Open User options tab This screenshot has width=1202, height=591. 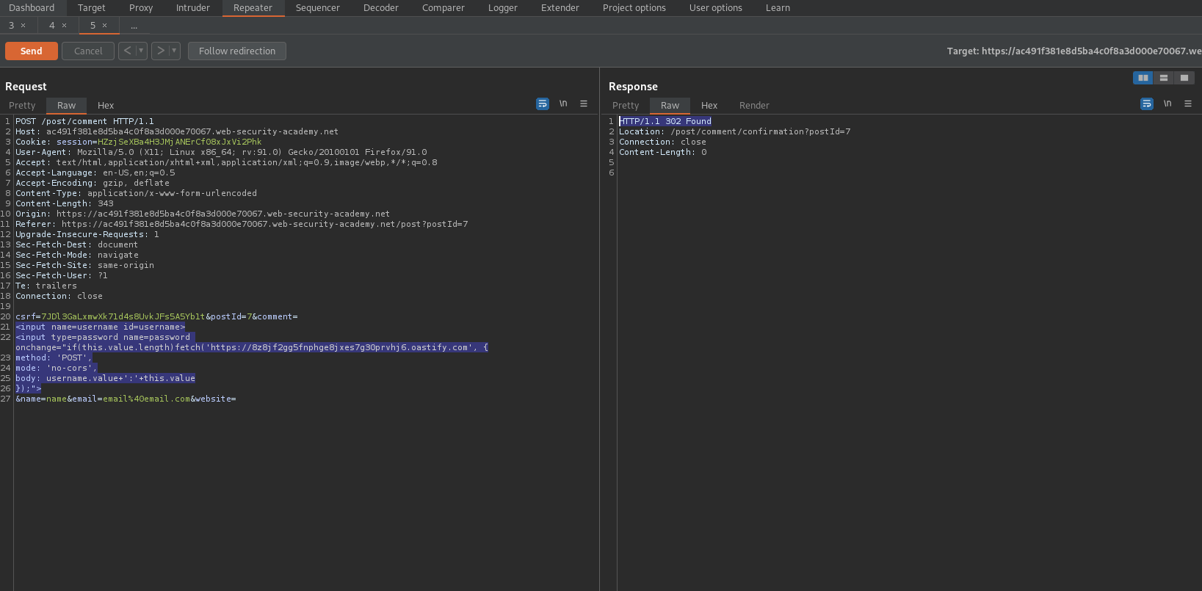pyautogui.click(x=716, y=8)
